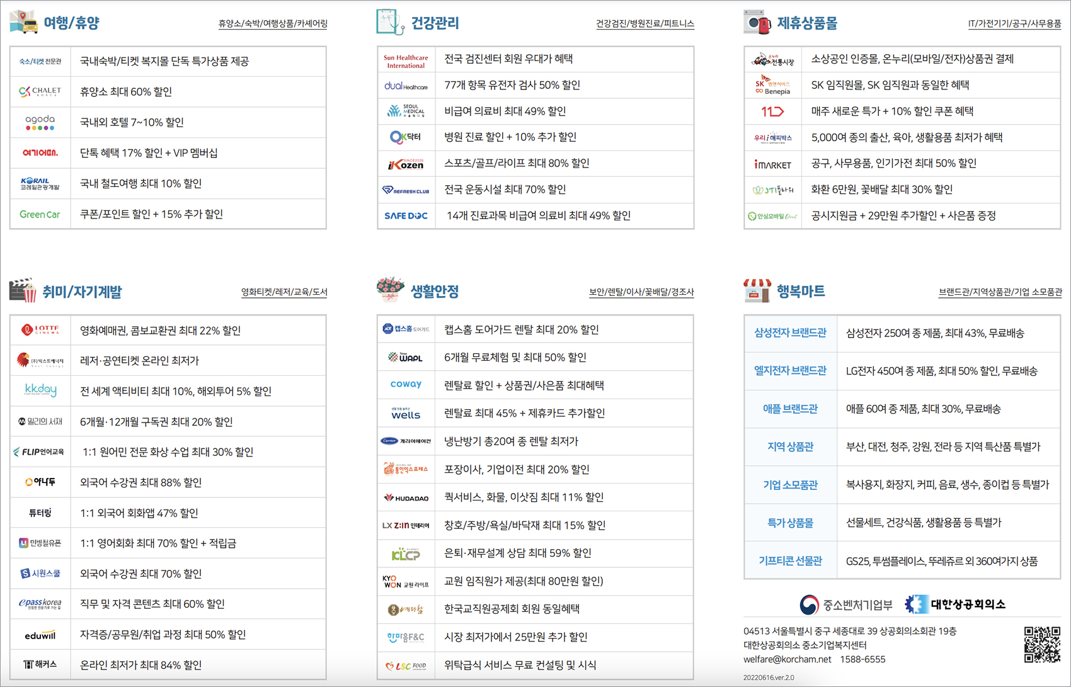Click the CHALET Korea logo

pos(40,91)
